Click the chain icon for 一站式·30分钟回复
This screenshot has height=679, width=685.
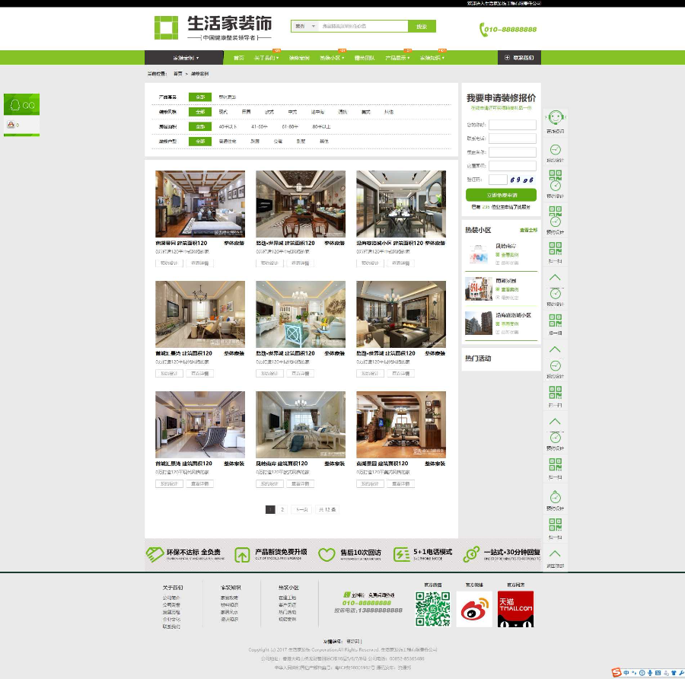coord(471,554)
